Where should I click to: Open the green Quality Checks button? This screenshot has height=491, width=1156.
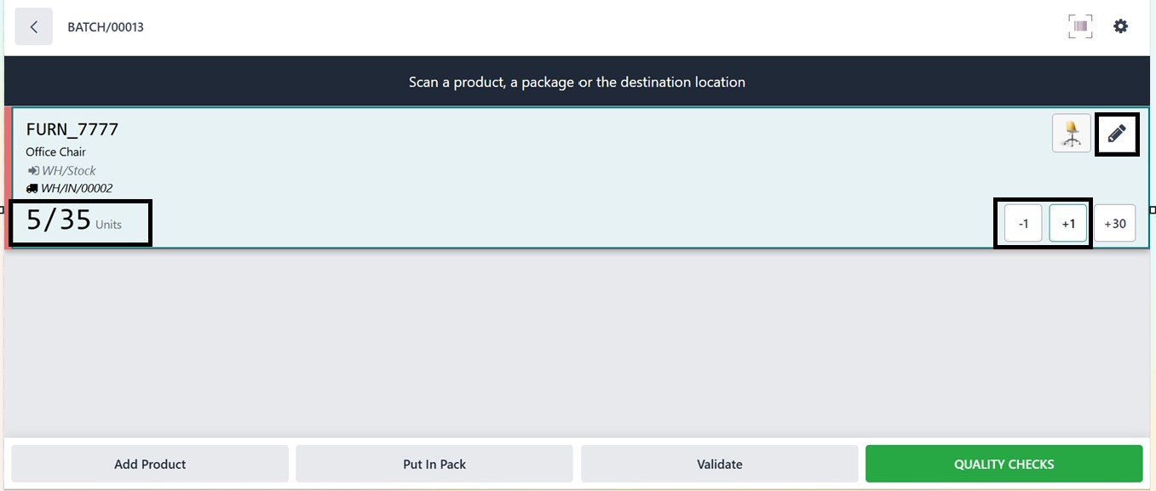pos(1004,464)
